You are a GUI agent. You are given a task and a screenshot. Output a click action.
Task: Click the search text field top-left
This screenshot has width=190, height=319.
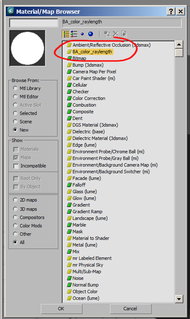(34, 23)
